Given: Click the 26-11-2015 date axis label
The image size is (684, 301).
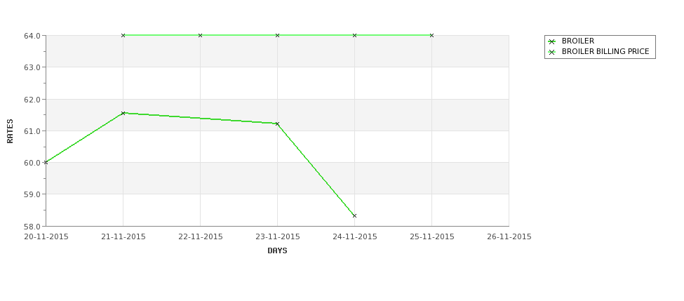Looking at the screenshot, I should (x=509, y=237).
